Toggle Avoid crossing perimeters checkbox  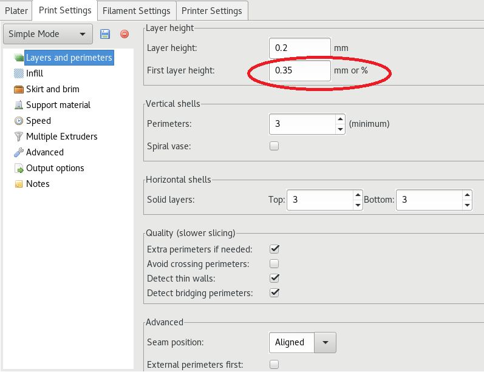click(274, 263)
